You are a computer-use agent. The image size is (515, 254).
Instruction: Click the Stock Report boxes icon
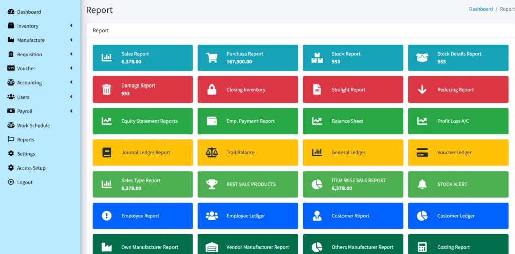317,58
